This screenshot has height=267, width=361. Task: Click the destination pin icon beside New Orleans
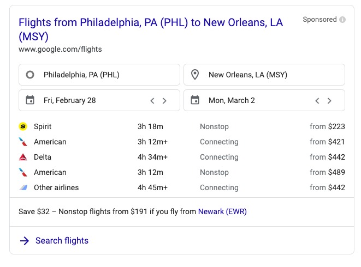click(195, 75)
